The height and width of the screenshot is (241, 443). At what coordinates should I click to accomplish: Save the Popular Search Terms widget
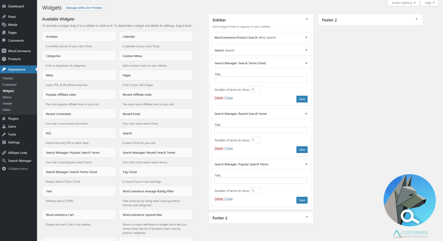pyautogui.click(x=302, y=200)
